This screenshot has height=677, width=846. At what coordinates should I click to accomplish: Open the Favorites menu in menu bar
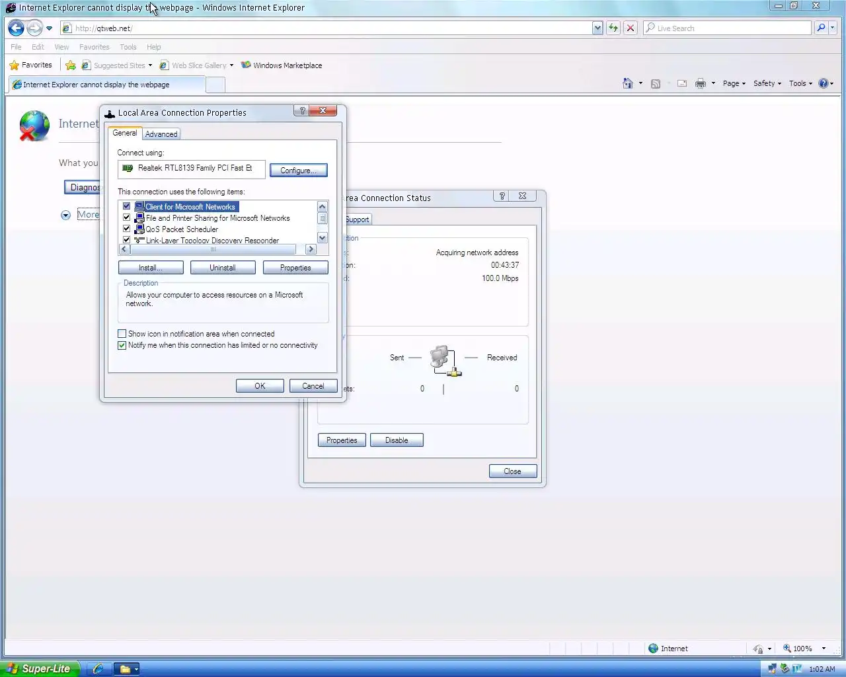tap(95, 47)
